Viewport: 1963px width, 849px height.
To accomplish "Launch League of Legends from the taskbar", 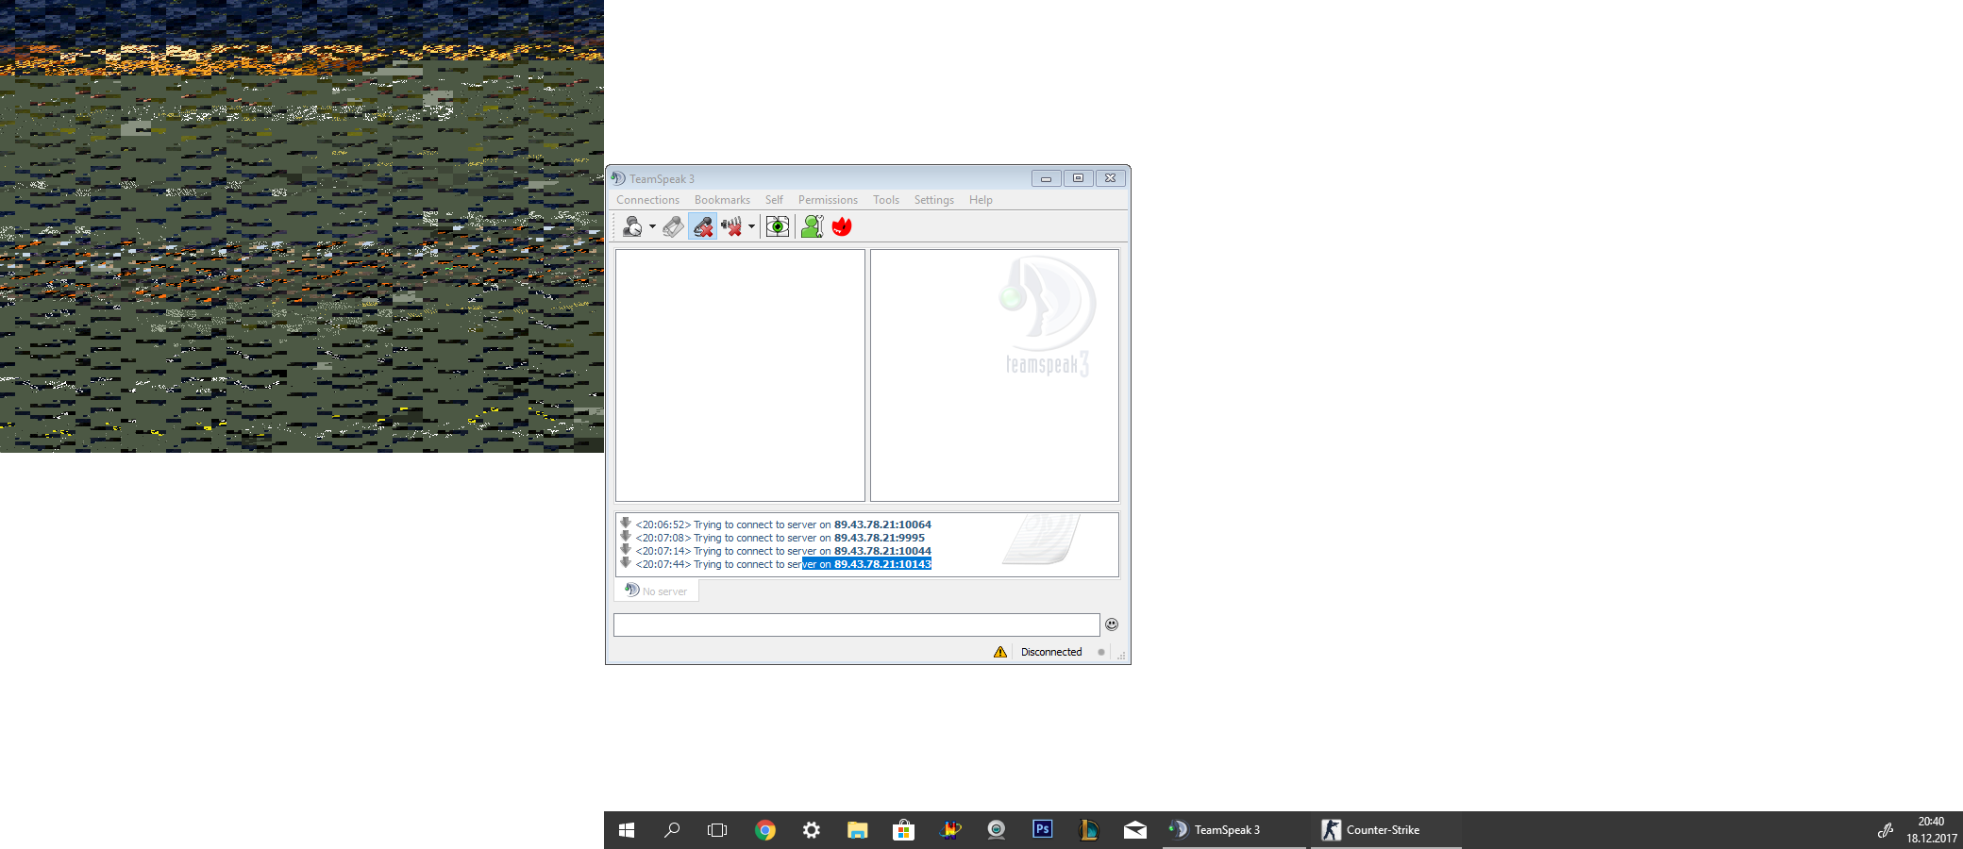I will tap(1088, 830).
